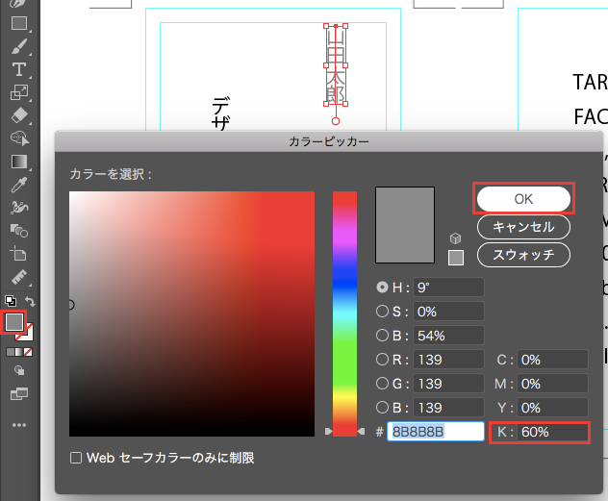608x501 pixels.
Task: Select the Eraser tool
Action: 18,115
